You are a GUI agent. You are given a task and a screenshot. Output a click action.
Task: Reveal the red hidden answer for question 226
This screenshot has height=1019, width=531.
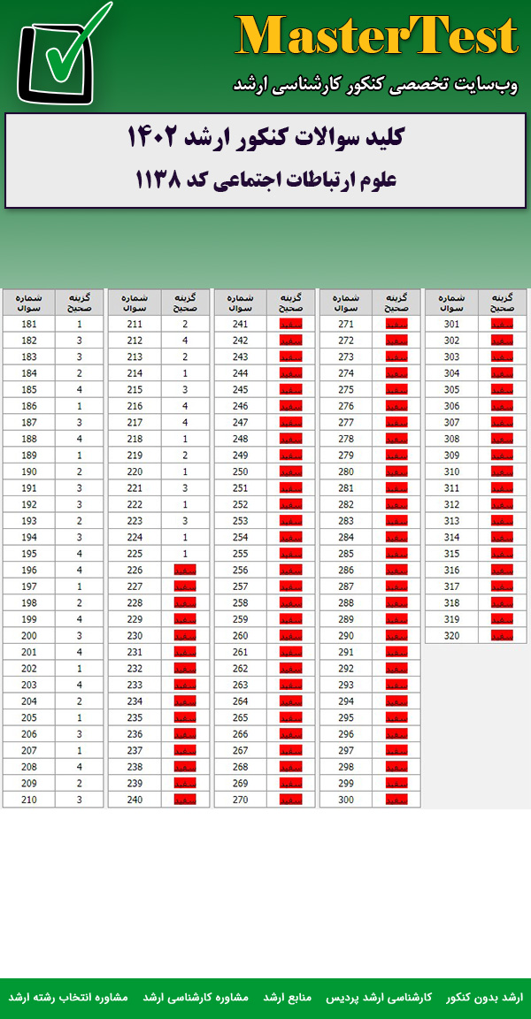tap(185, 571)
